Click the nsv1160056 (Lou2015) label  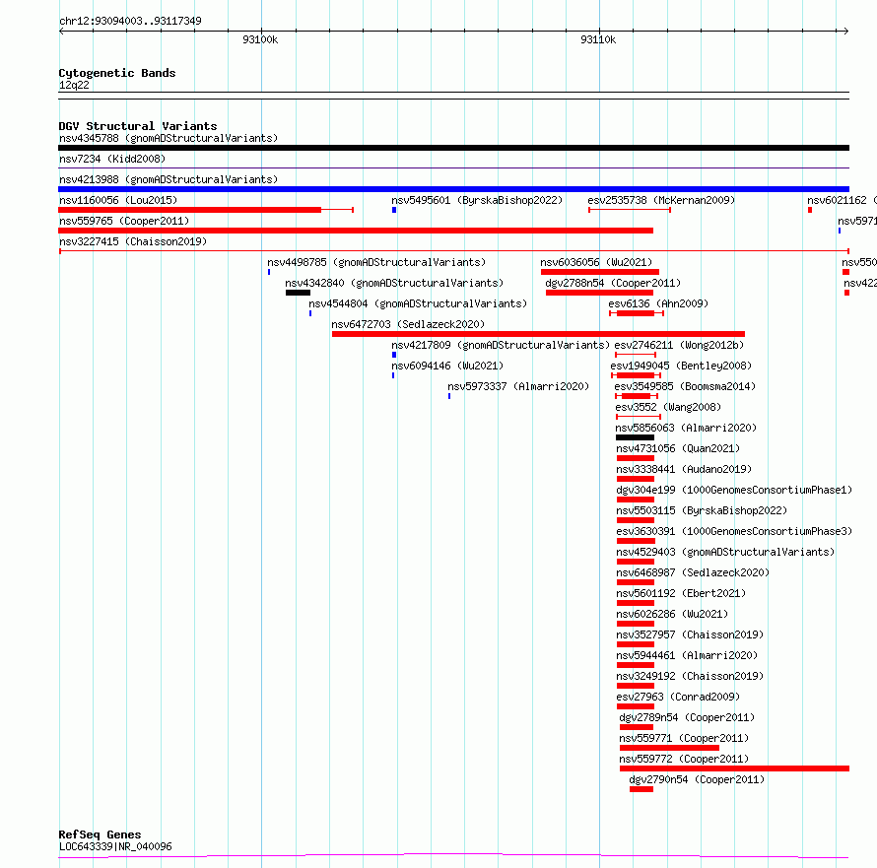[118, 200]
